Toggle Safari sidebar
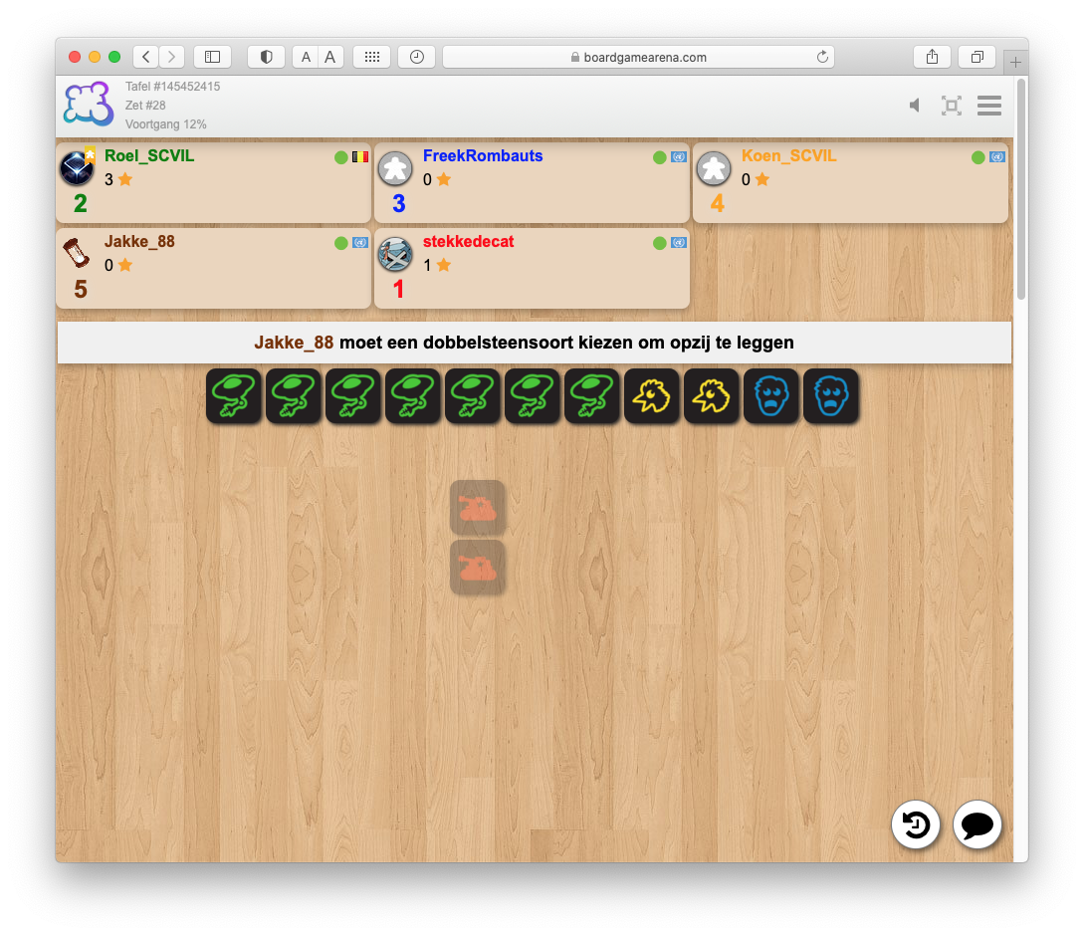 coord(212,57)
